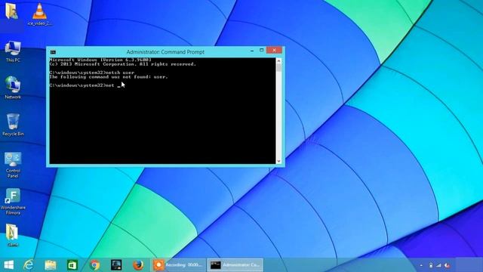Show hidden system tray icons
This screenshot has width=483, height=272.
click(x=421, y=265)
